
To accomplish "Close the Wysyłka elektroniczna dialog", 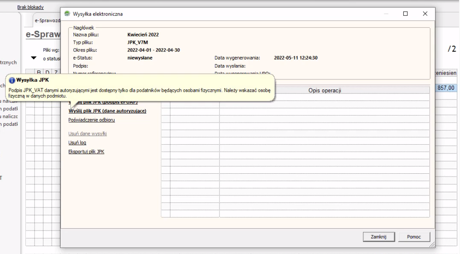I will (x=425, y=14).
